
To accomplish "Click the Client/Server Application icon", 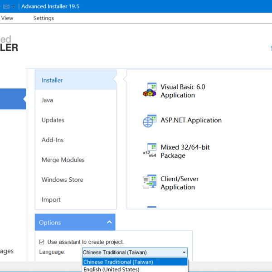I will [150, 181].
